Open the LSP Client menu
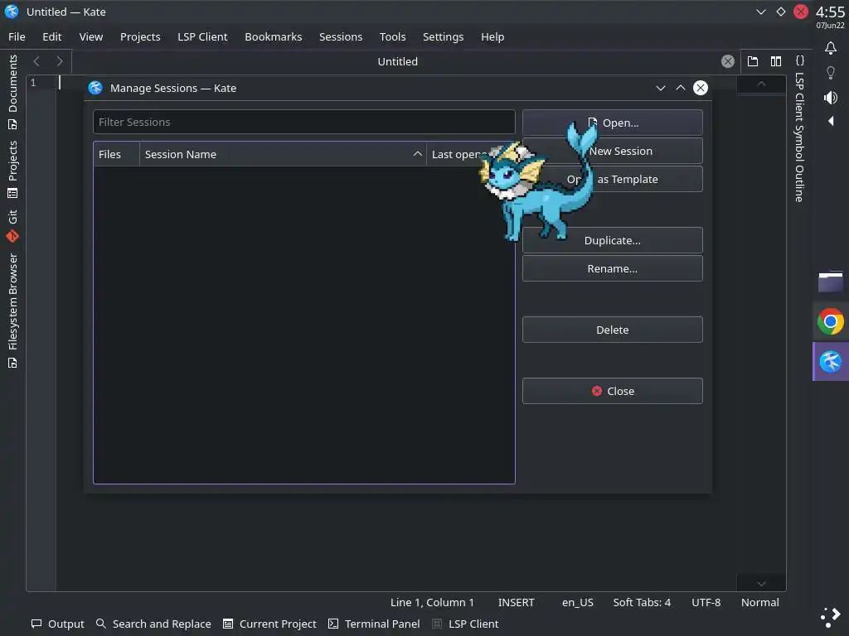The width and height of the screenshot is (849, 636). (202, 36)
